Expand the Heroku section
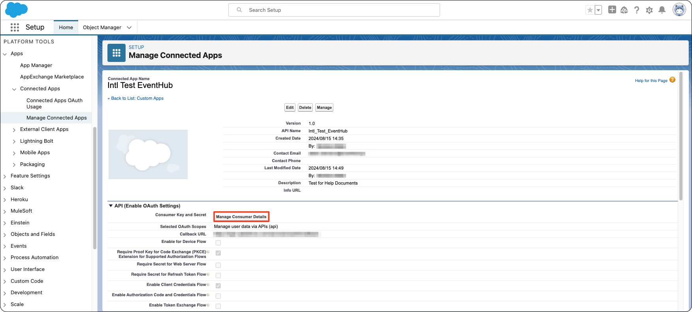 tap(5, 200)
